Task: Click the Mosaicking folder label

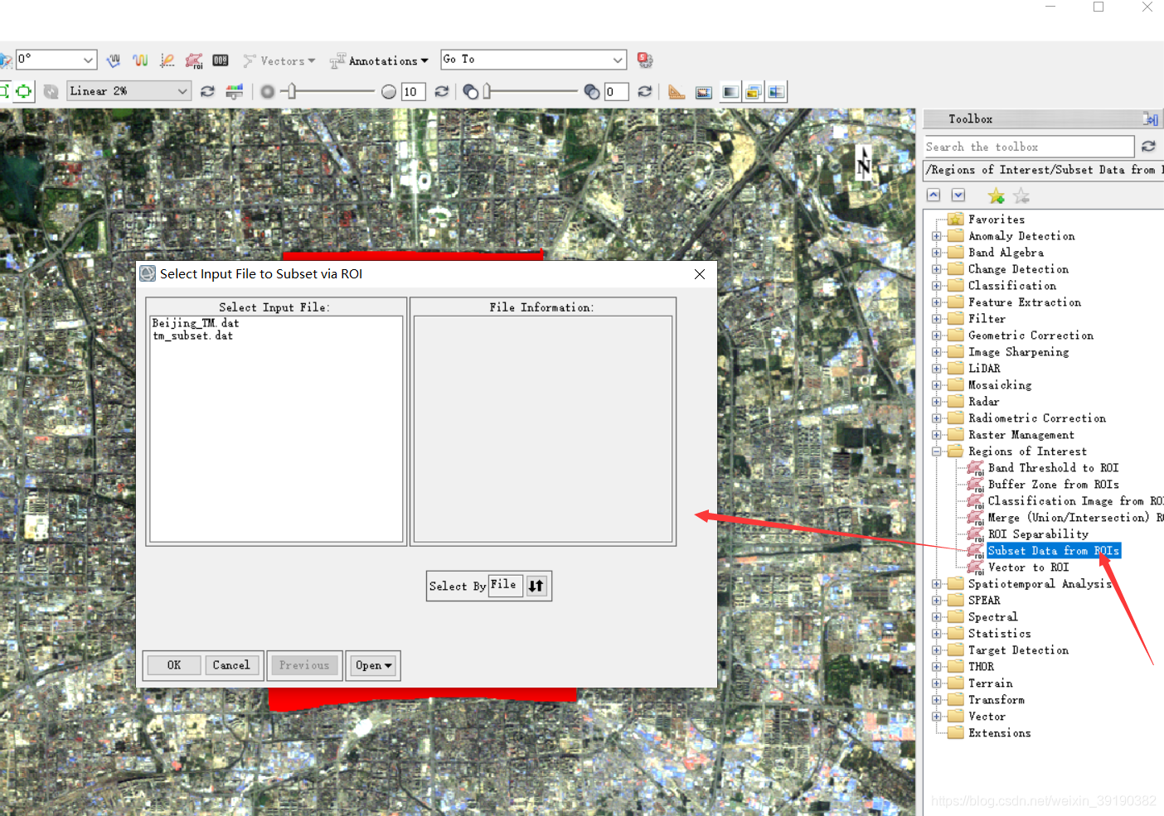Action: coord(1000,385)
